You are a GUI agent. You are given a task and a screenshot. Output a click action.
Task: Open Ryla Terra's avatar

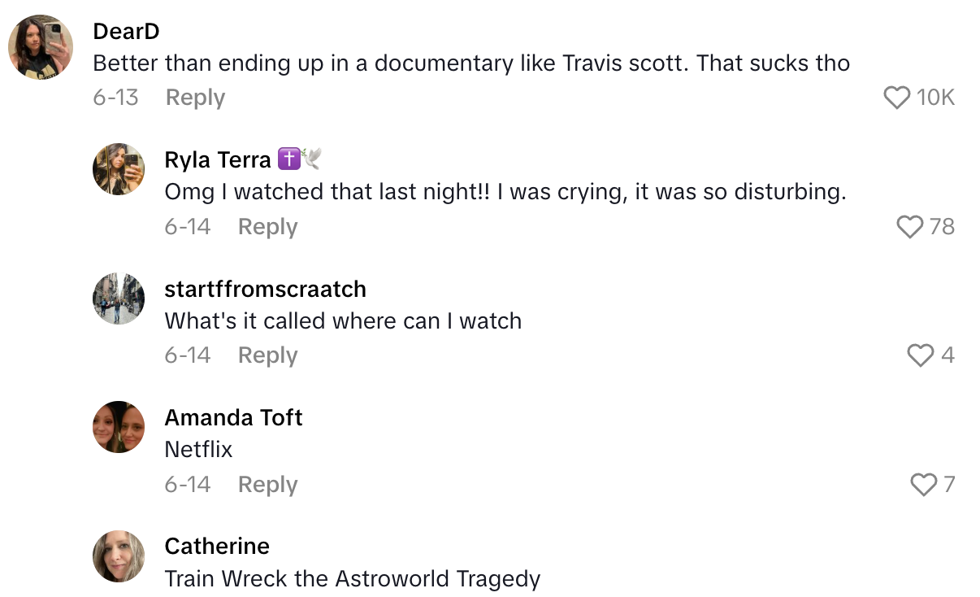point(119,169)
